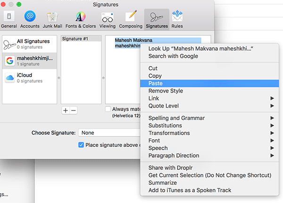
Task: Click the green zoom window button
Action: (x=19, y=4)
